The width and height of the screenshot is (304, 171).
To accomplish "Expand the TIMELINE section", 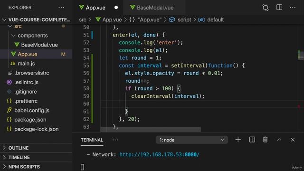I will [36, 157].
